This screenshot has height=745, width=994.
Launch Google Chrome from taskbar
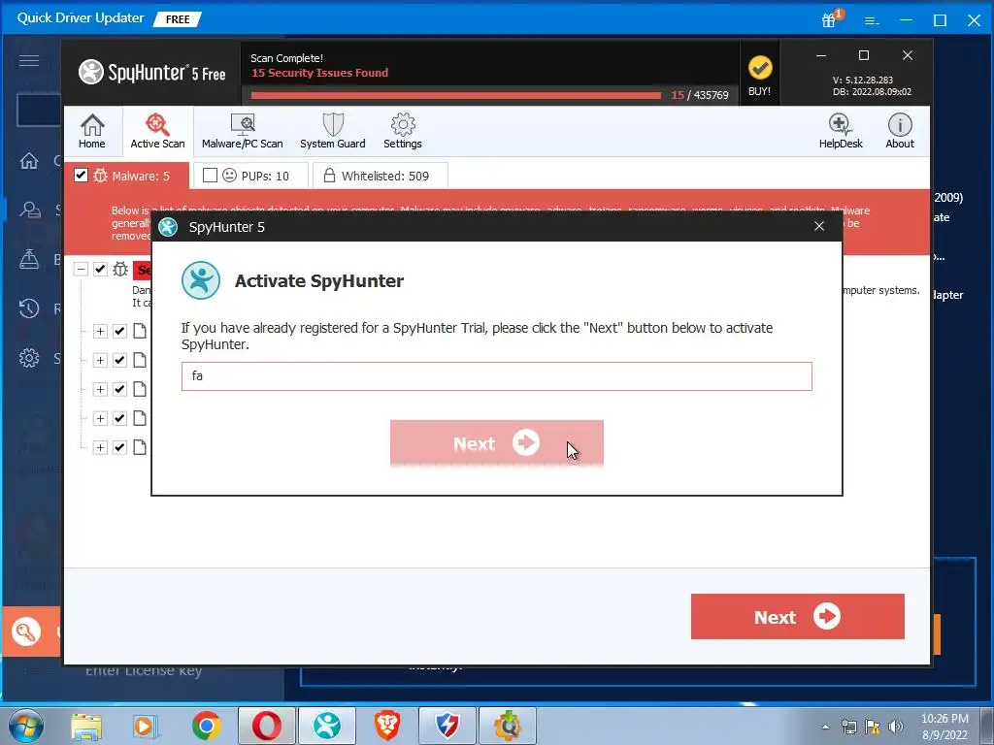point(207,726)
